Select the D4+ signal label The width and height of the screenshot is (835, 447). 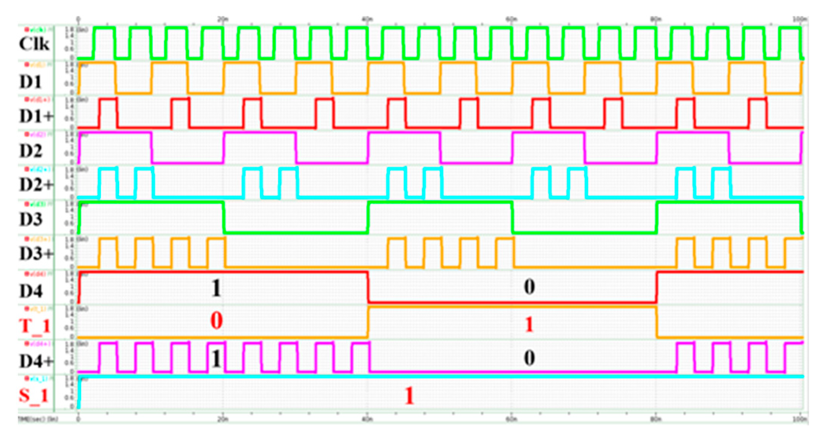click(x=36, y=361)
